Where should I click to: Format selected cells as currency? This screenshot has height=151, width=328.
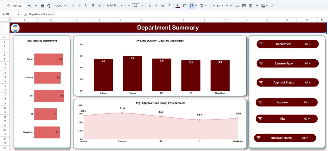73,6
